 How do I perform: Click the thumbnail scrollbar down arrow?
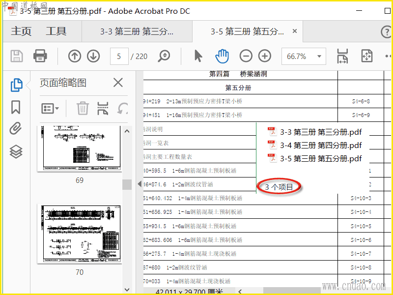pos(127,290)
